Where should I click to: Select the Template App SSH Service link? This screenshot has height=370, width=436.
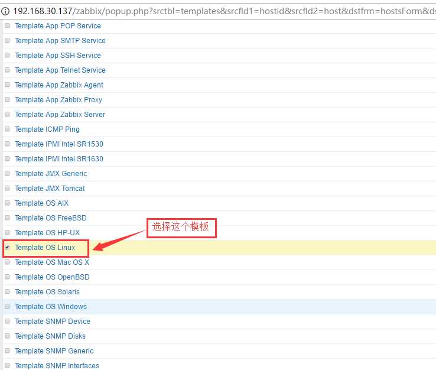click(x=58, y=56)
